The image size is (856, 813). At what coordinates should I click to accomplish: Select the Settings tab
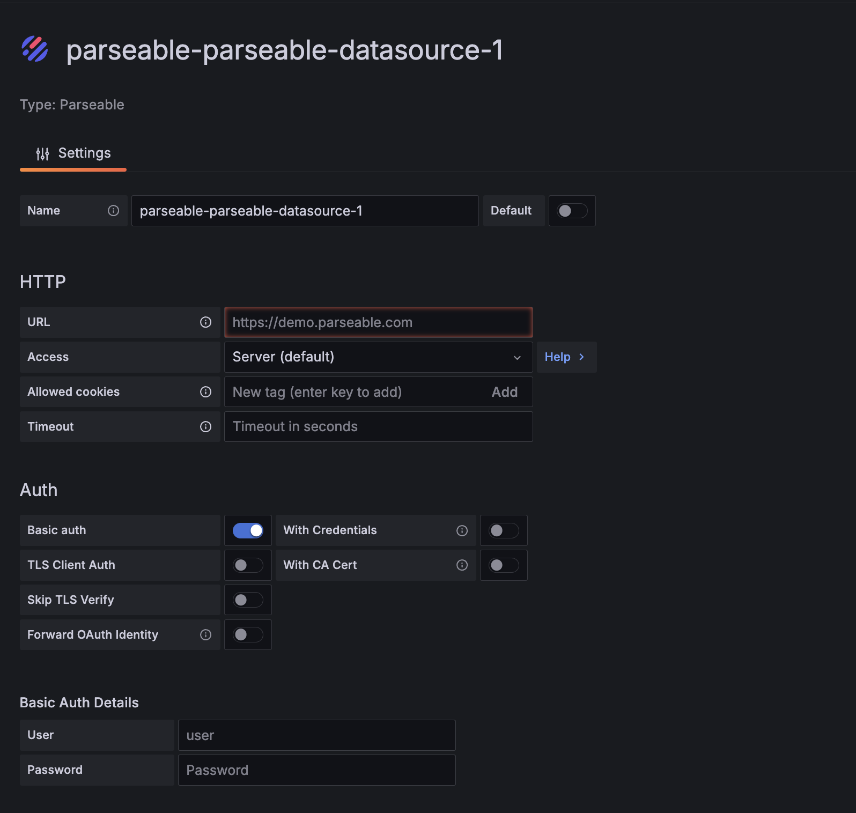73,154
